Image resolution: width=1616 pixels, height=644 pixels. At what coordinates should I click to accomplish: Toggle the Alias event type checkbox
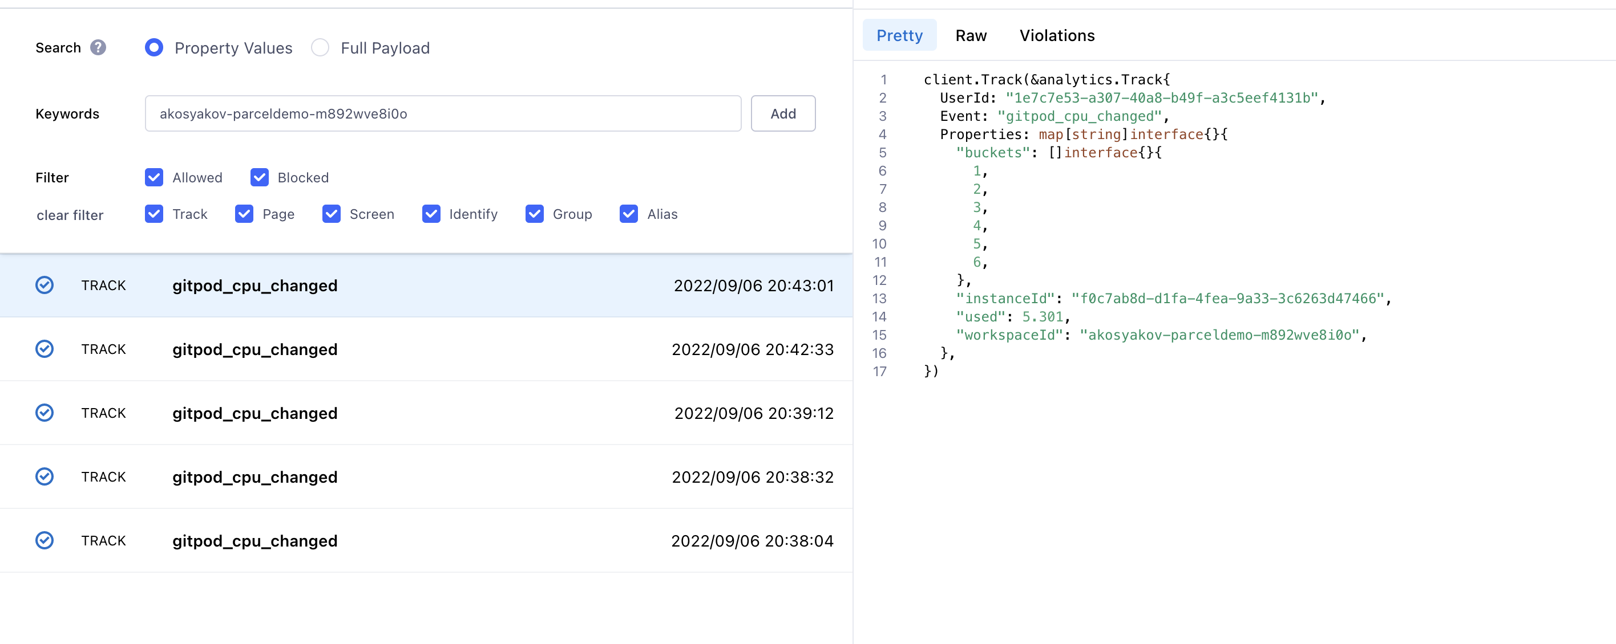point(629,214)
